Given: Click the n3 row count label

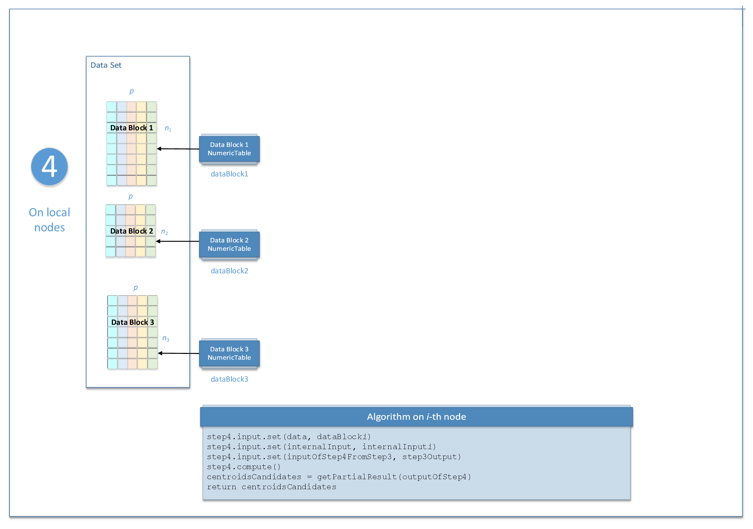Looking at the screenshot, I should pyautogui.click(x=166, y=339).
